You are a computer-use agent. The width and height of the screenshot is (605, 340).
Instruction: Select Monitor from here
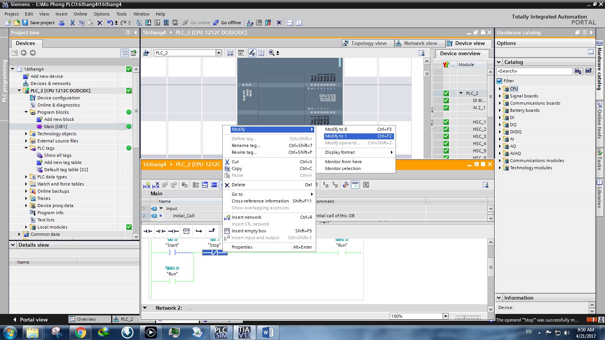pos(343,162)
